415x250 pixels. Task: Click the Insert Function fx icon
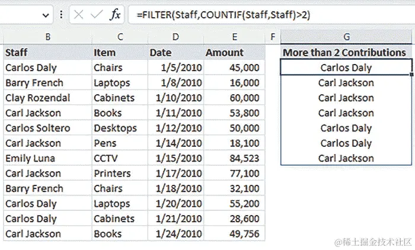coord(116,15)
